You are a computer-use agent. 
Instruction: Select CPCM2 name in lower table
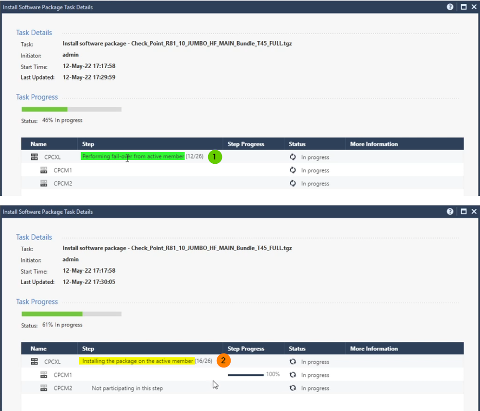coord(63,388)
